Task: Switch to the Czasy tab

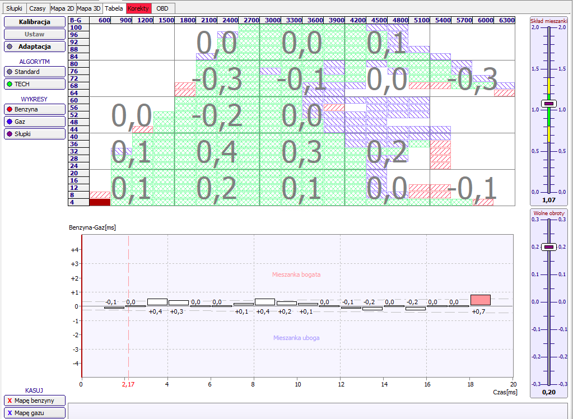Action: (x=37, y=9)
